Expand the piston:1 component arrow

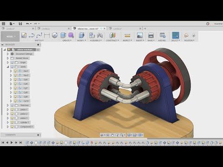(x=8, y=109)
